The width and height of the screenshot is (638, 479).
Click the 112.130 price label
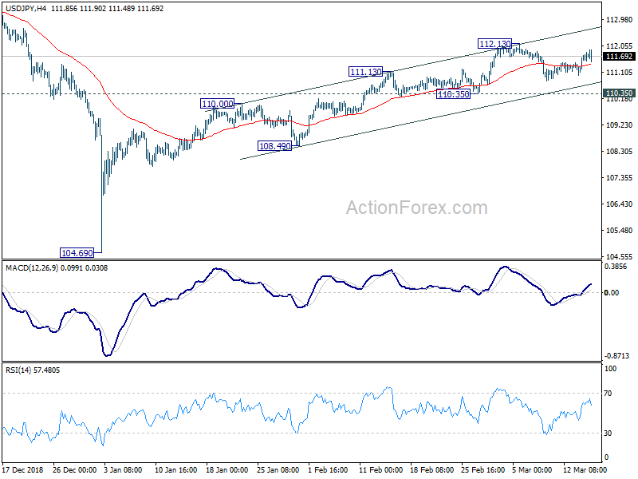pos(494,44)
